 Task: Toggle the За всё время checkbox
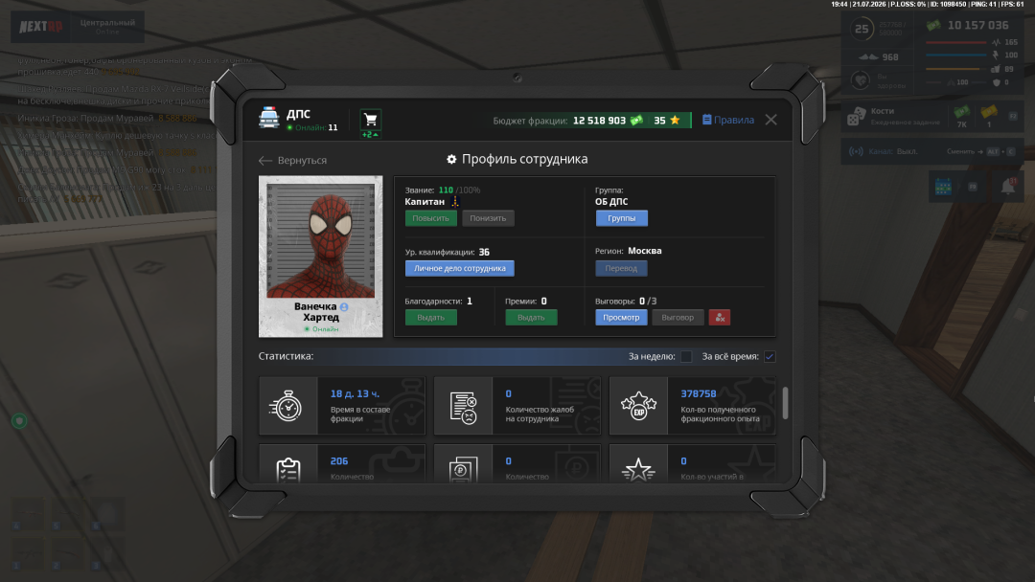[x=770, y=357]
